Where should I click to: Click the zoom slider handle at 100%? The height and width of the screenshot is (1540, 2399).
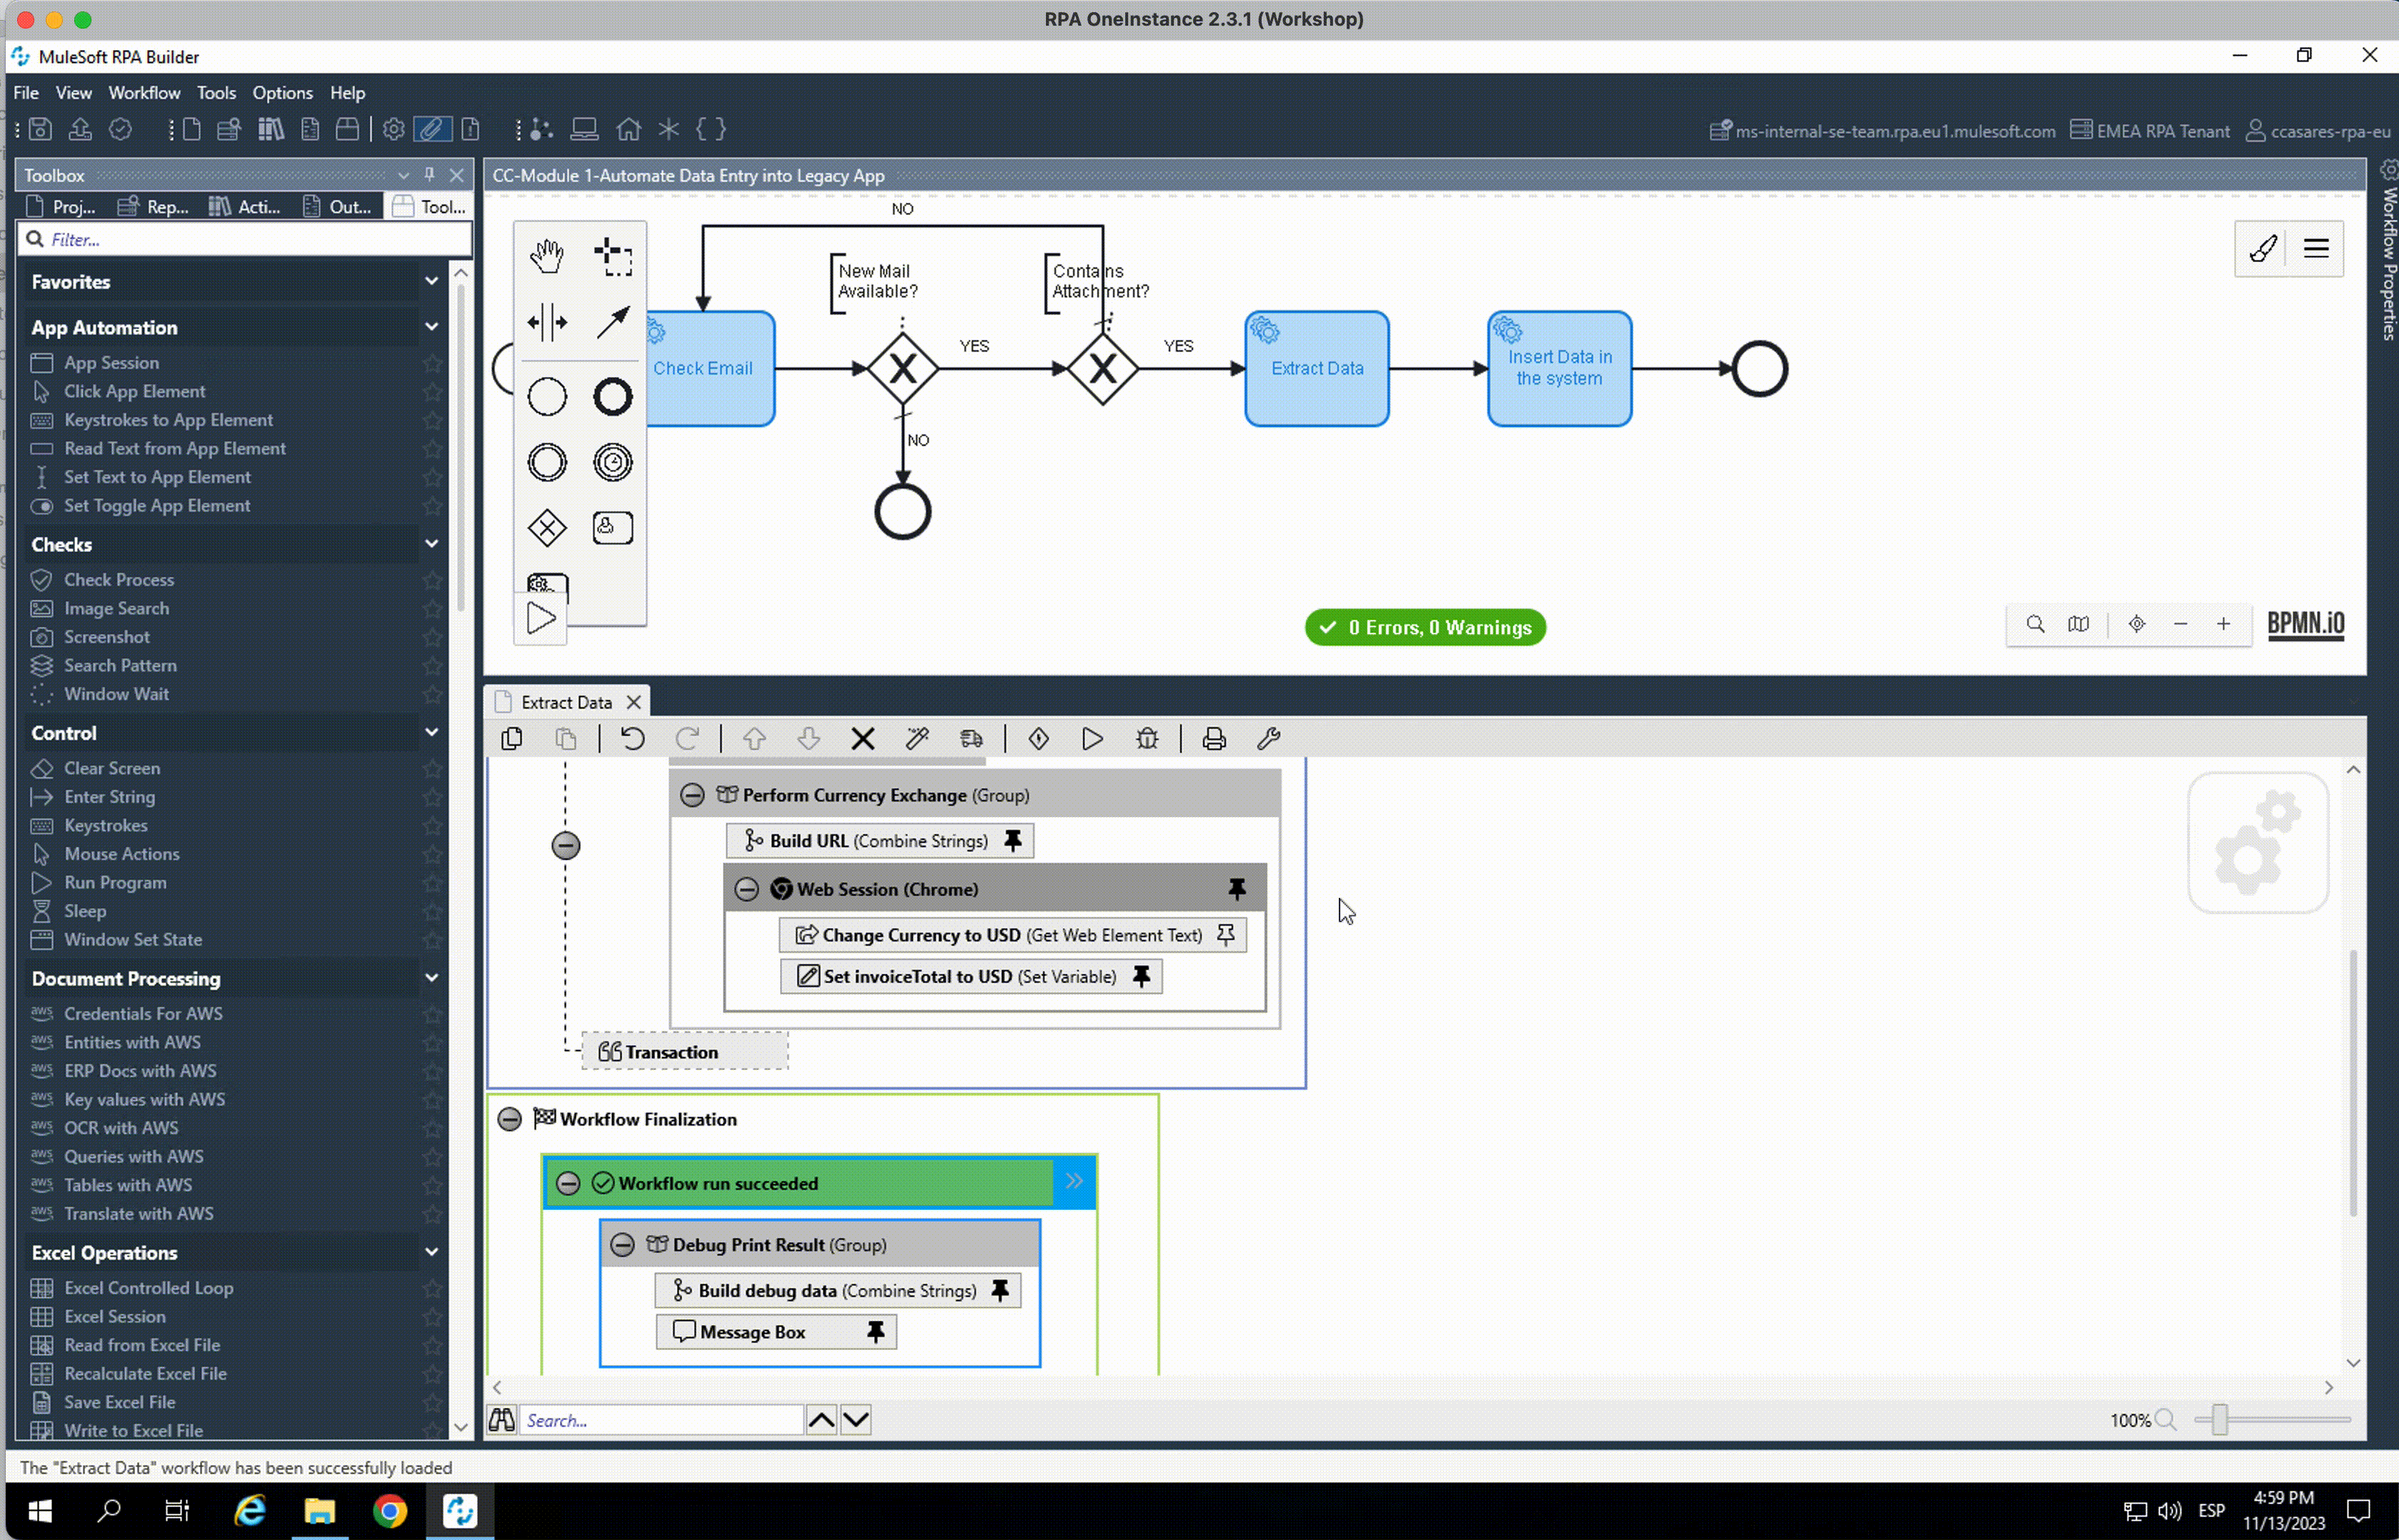[x=2219, y=1420]
